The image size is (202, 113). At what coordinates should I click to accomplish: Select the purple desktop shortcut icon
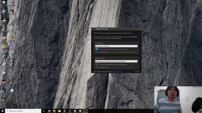click(x=12, y=47)
